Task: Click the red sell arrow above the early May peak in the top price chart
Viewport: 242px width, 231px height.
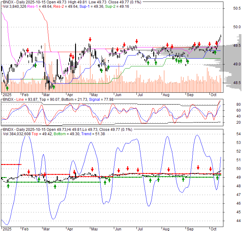Action: point(90,39)
